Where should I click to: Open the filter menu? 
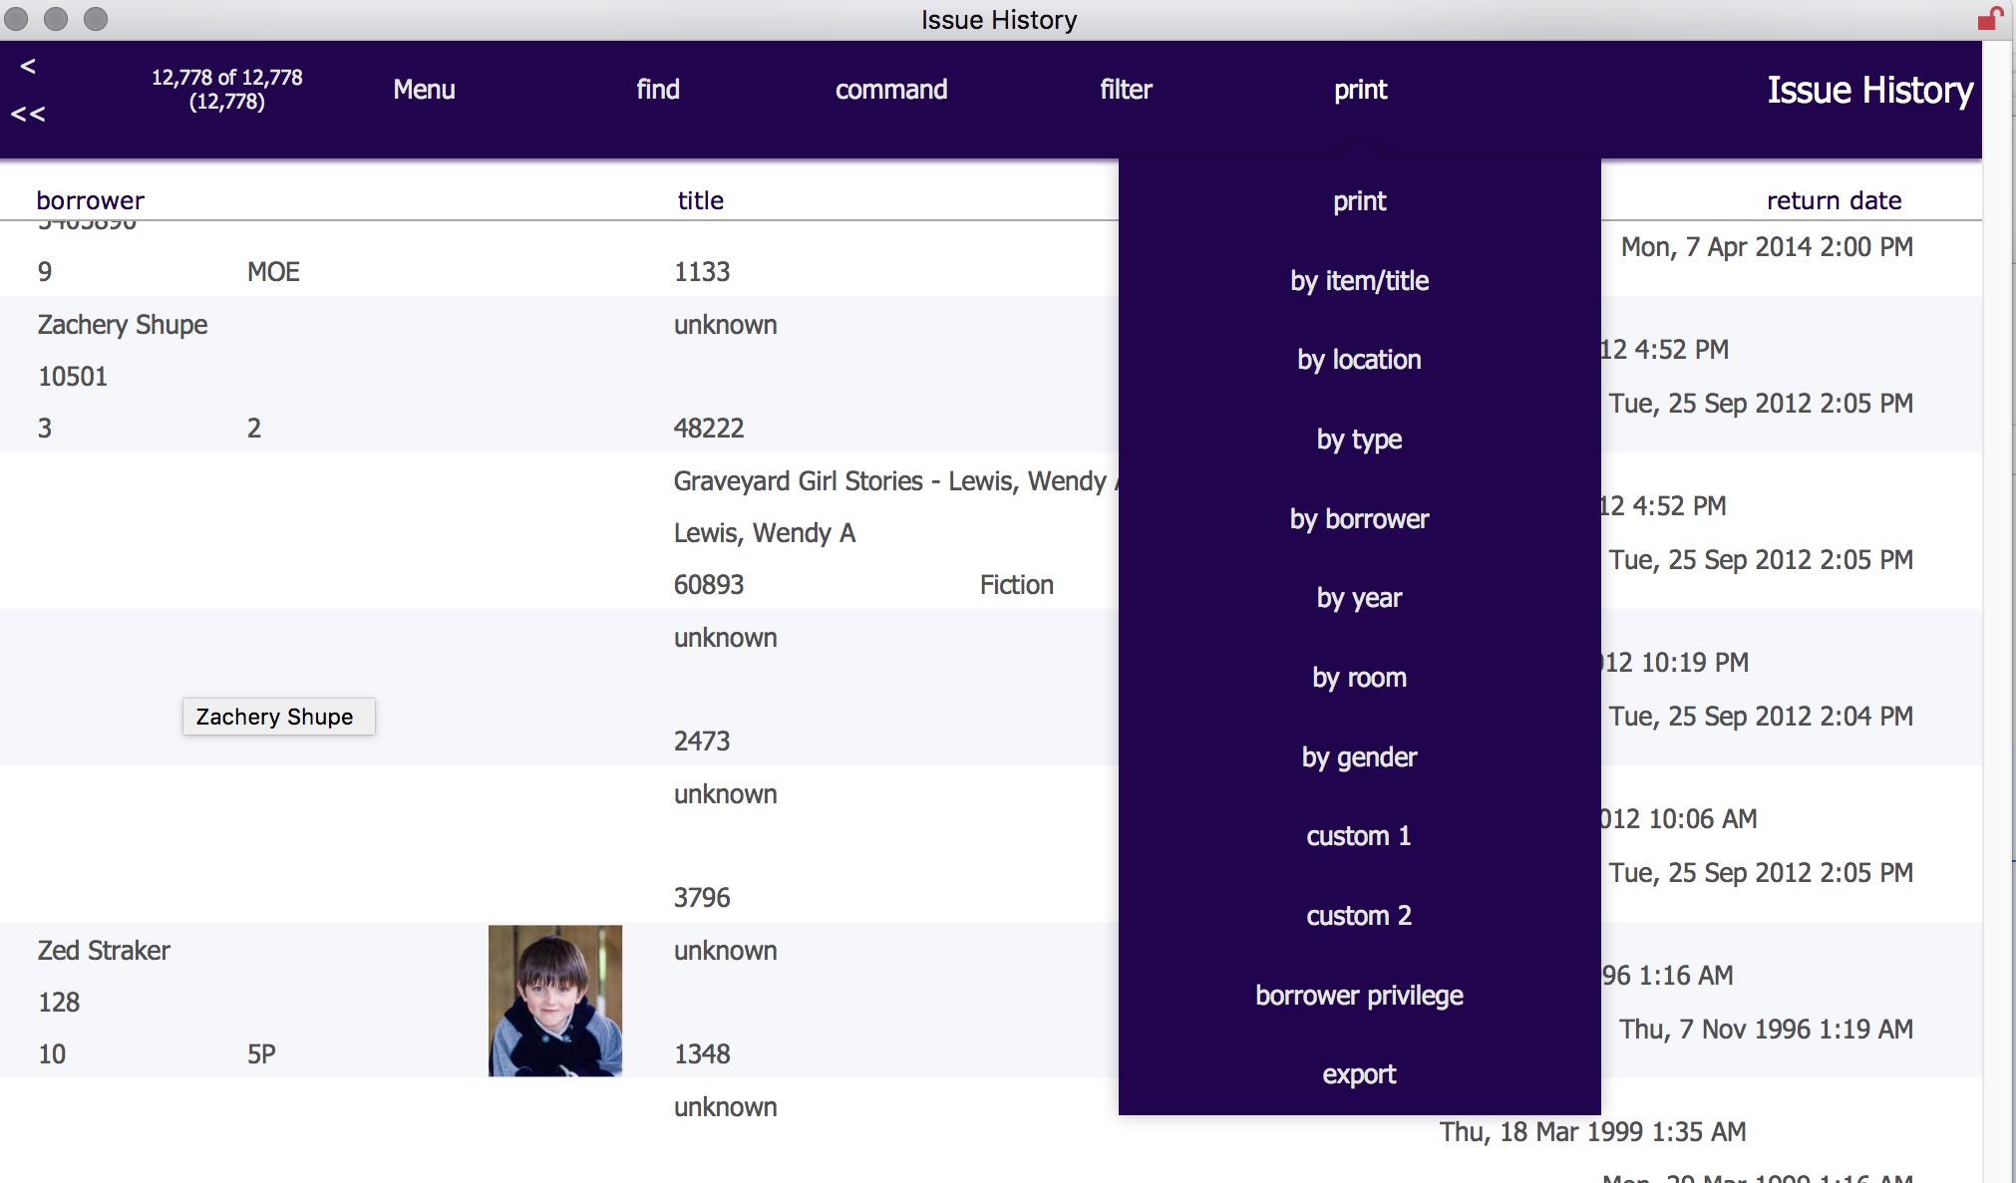click(x=1126, y=90)
